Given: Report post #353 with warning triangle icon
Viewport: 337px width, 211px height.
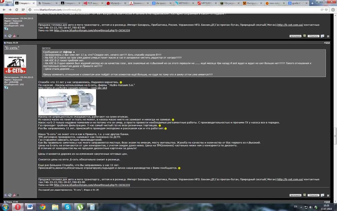Looking at the screenshot, I should 14,195.
